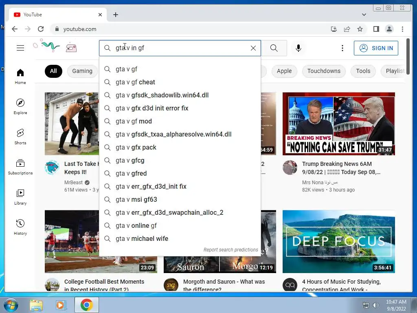Open 'Morgoth and Sauron' video title
Image resolution: width=417 pixels, height=313 pixels.
coord(224,285)
